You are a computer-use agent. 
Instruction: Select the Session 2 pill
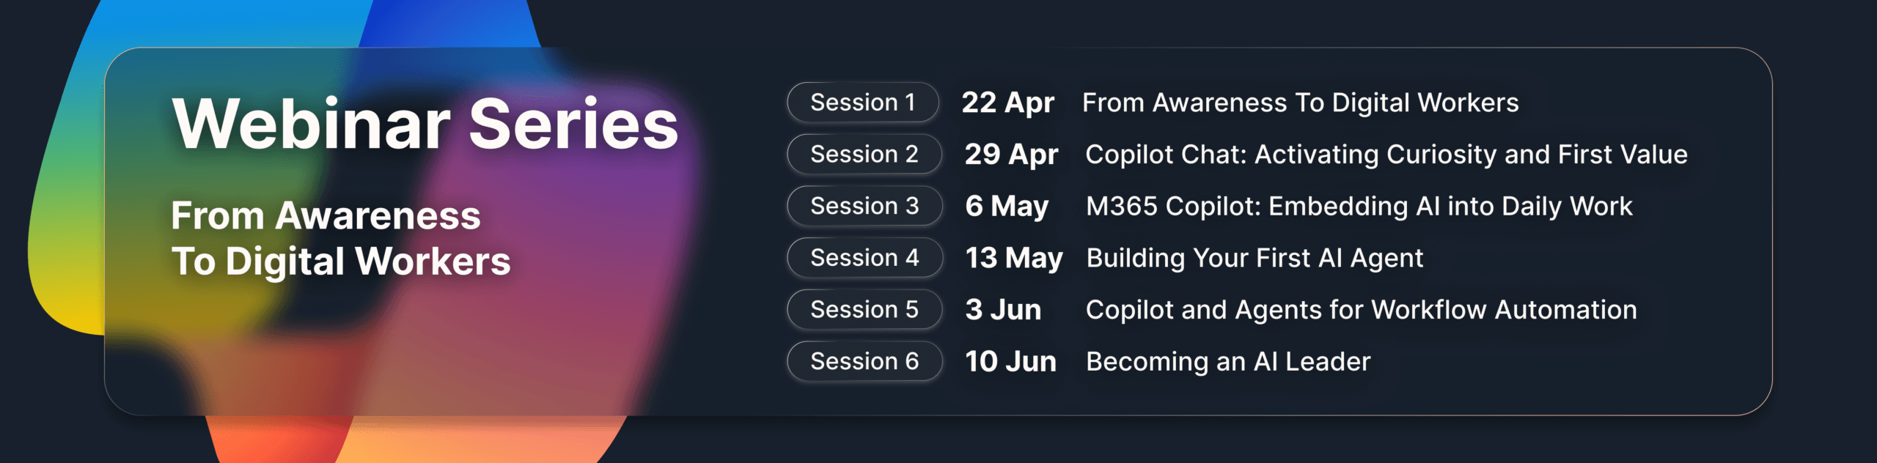[864, 155]
